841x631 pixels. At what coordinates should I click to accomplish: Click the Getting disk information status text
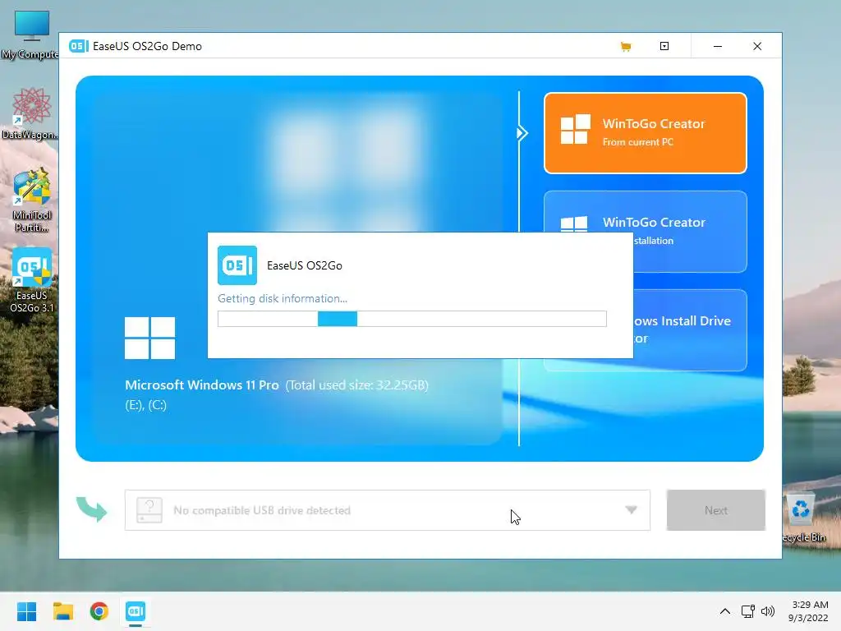click(x=283, y=298)
